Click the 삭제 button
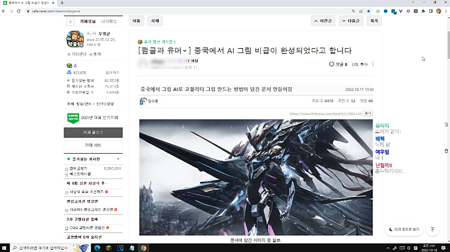 pyautogui.click(x=155, y=21)
